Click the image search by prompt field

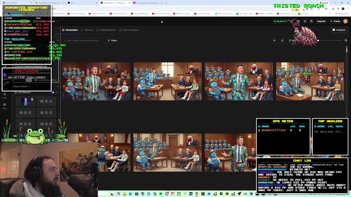click(x=83, y=40)
